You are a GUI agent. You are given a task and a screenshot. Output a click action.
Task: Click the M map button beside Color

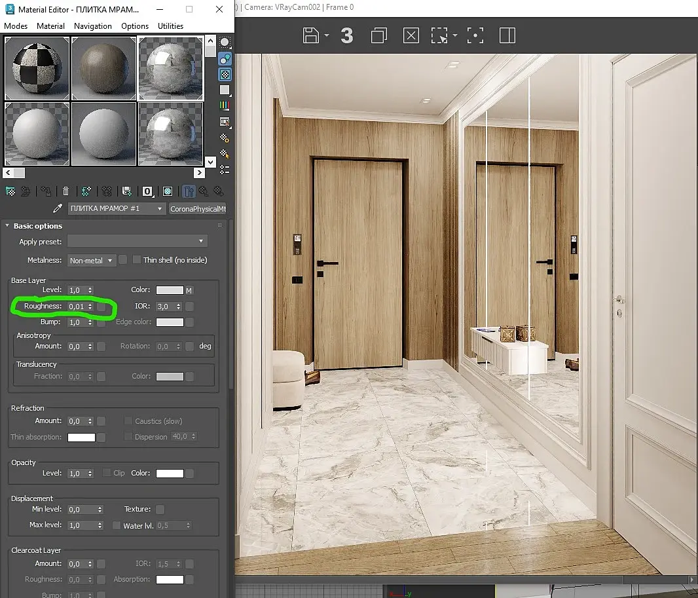[189, 290]
